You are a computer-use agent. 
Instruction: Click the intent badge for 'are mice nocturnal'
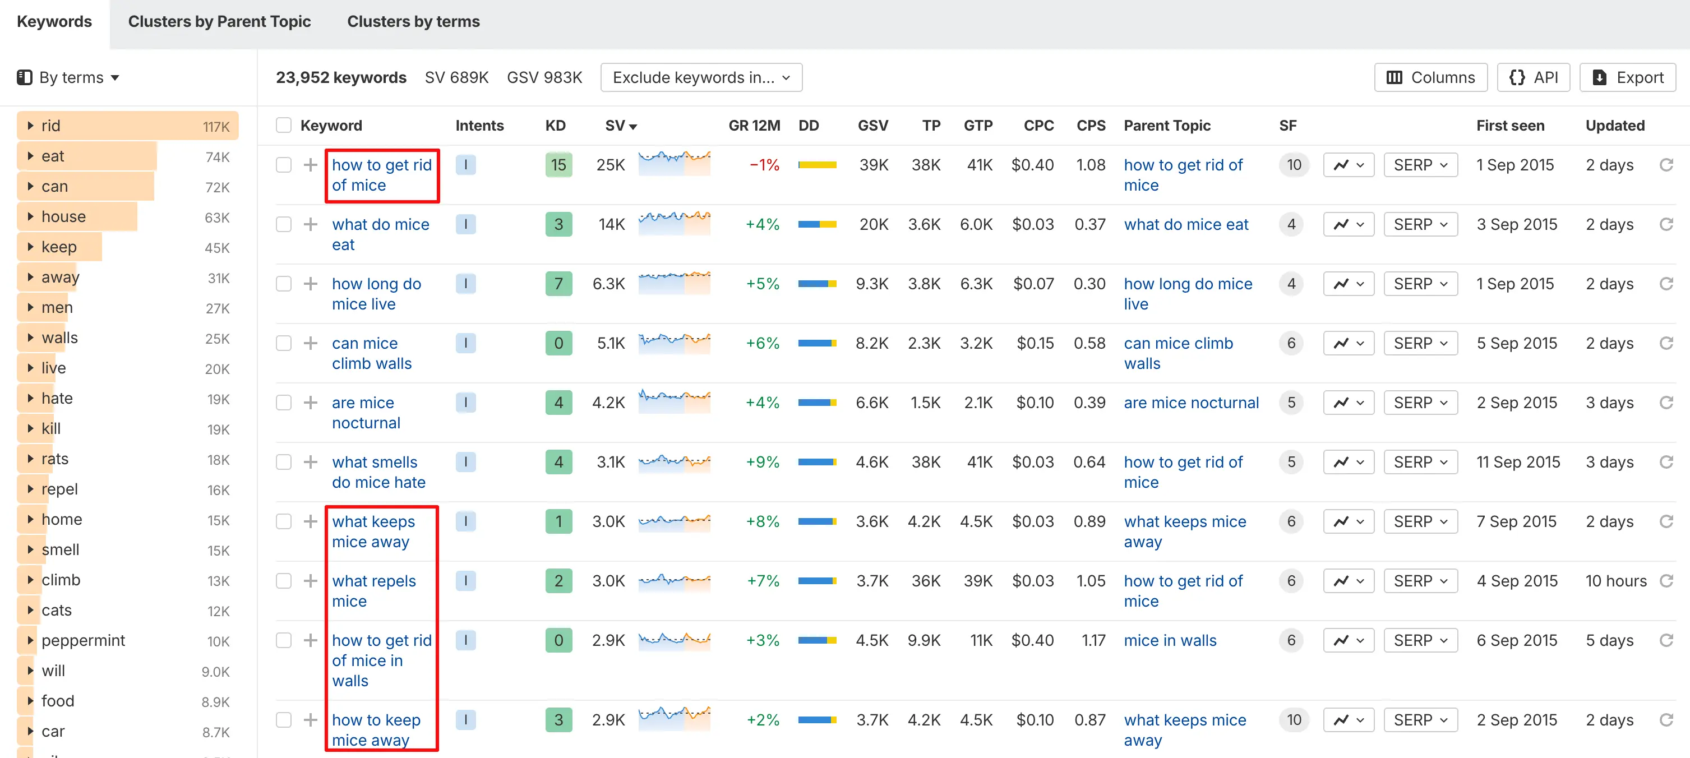466,403
